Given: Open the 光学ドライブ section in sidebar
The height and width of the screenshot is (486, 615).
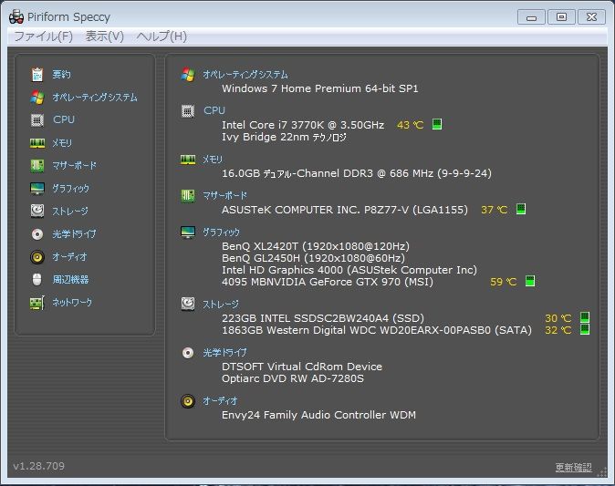Looking at the screenshot, I should pyautogui.click(x=74, y=234).
